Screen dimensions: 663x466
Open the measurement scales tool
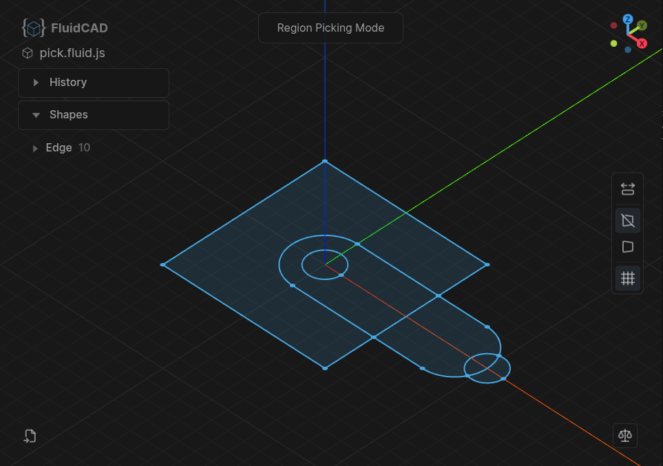point(624,435)
